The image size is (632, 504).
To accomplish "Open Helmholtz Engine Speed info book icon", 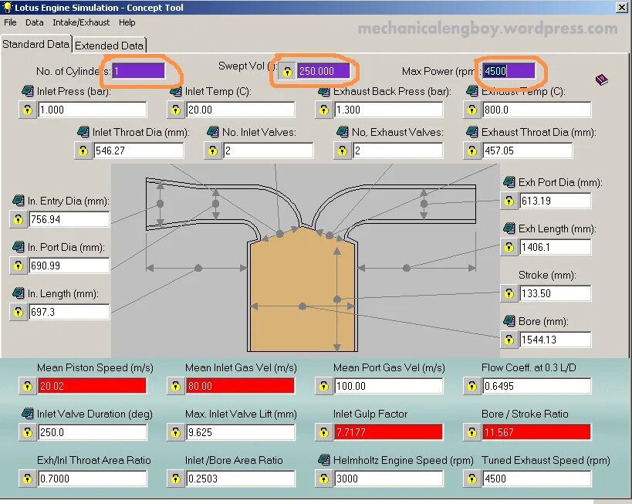I will [x=324, y=460].
